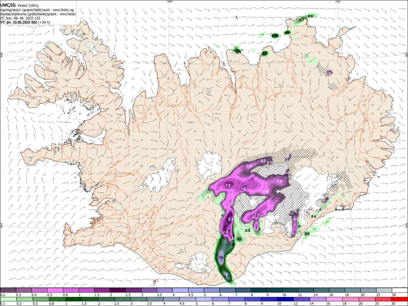This screenshot has height=306, width=408.
Task: Select the bright pink 0.5 swatch in snow scale
Action: click(55, 290)
